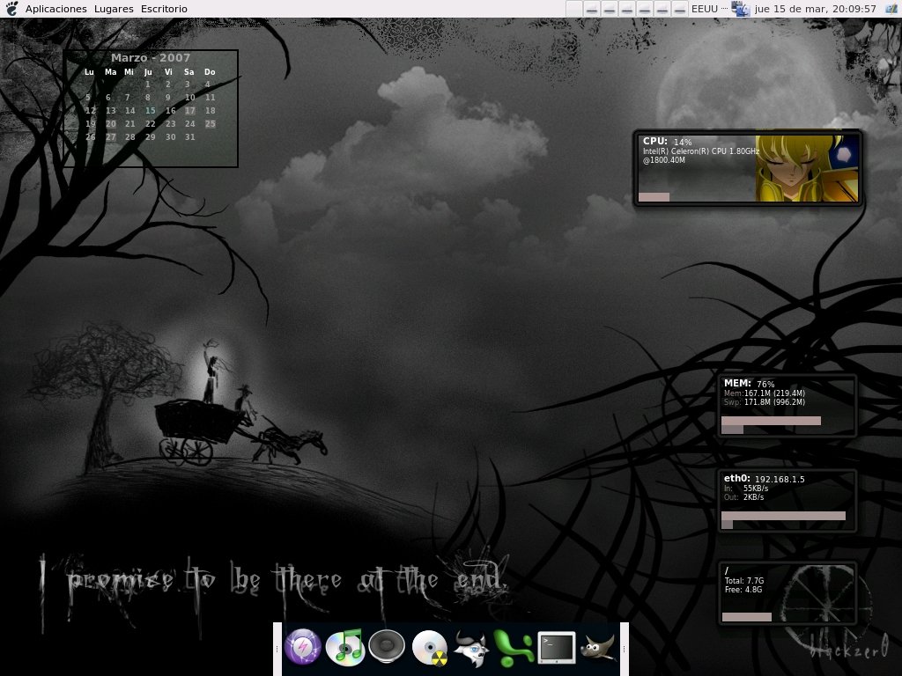The image size is (902, 676).
Task: Open the clock showing jue 15 de mar
Action: pyautogui.click(x=815, y=9)
